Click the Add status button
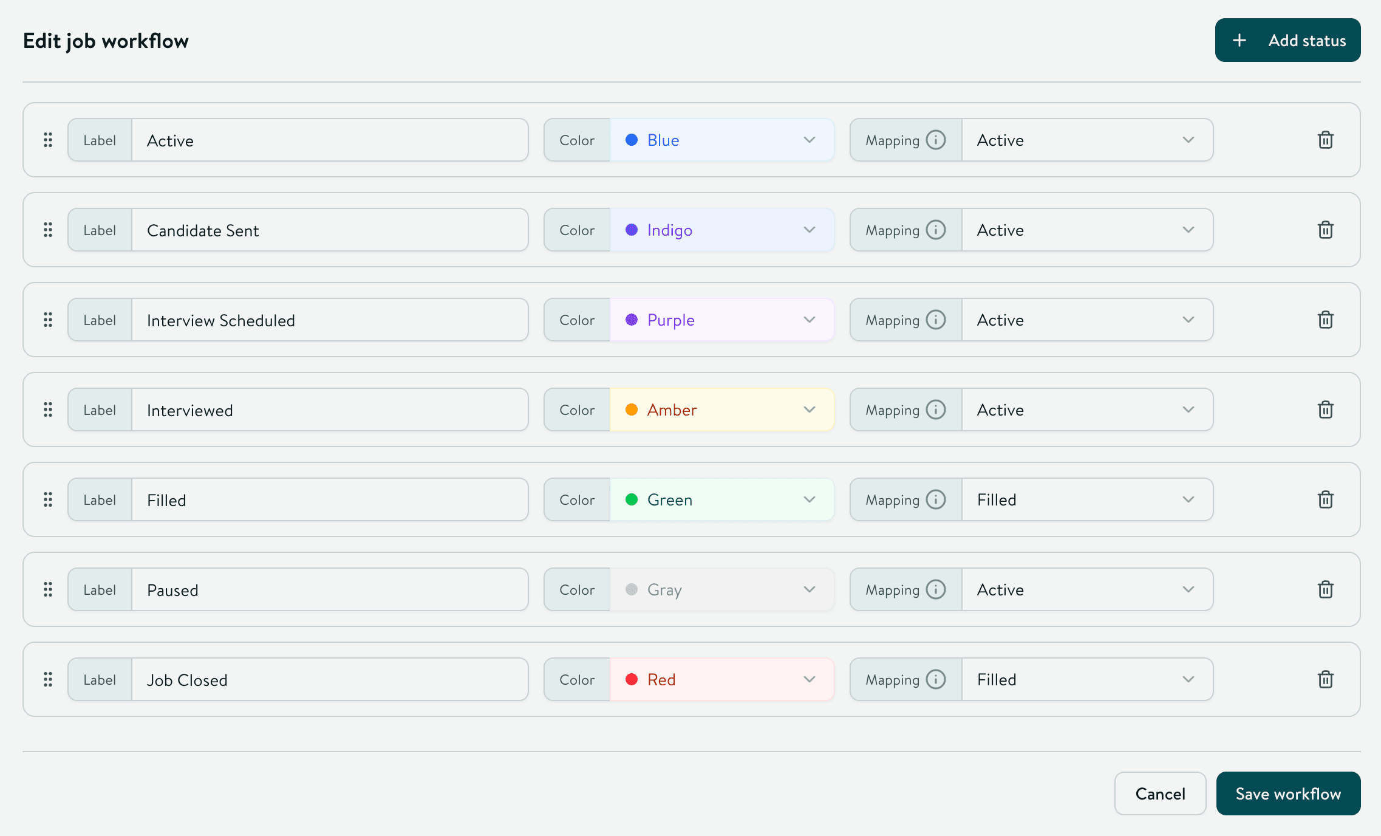Image resolution: width=1381 pixels, height=836 pixels. pyautogui.click(x=1287, y=40)
